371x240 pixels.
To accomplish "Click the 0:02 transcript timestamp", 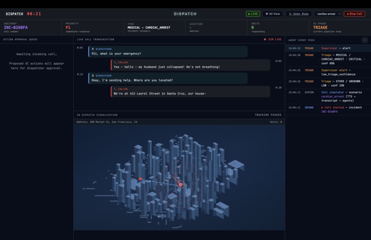I will click(80, 48).
